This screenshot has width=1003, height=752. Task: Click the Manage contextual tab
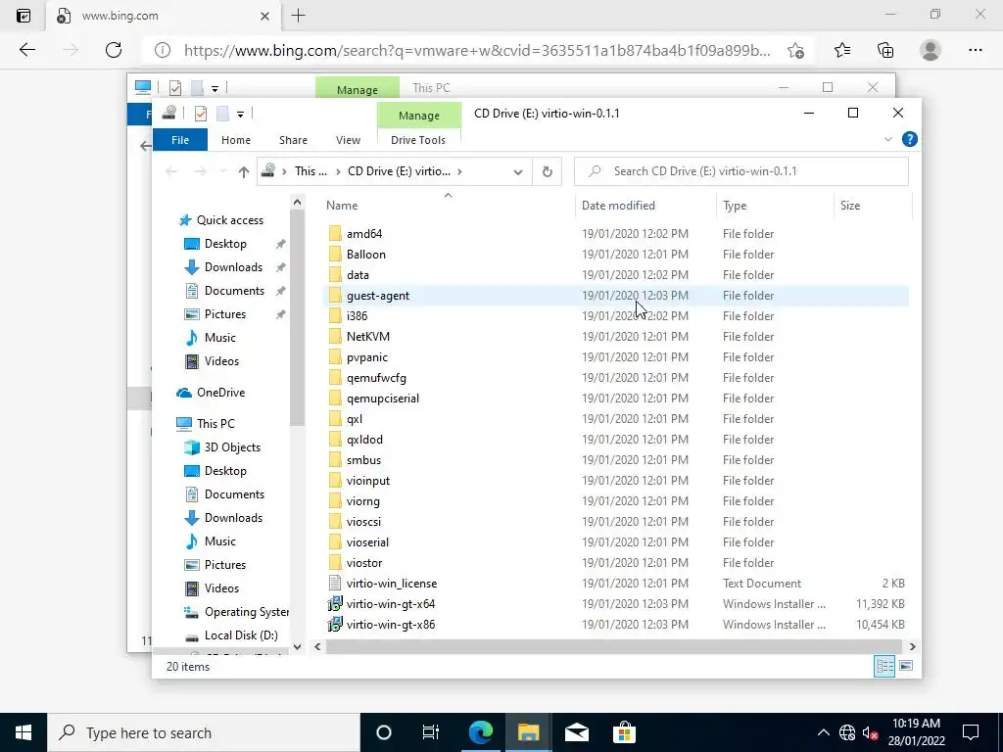419,116
